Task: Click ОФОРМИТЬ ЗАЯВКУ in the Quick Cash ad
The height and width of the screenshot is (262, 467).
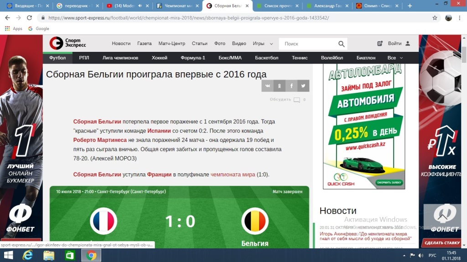Action: coord(389,183)
